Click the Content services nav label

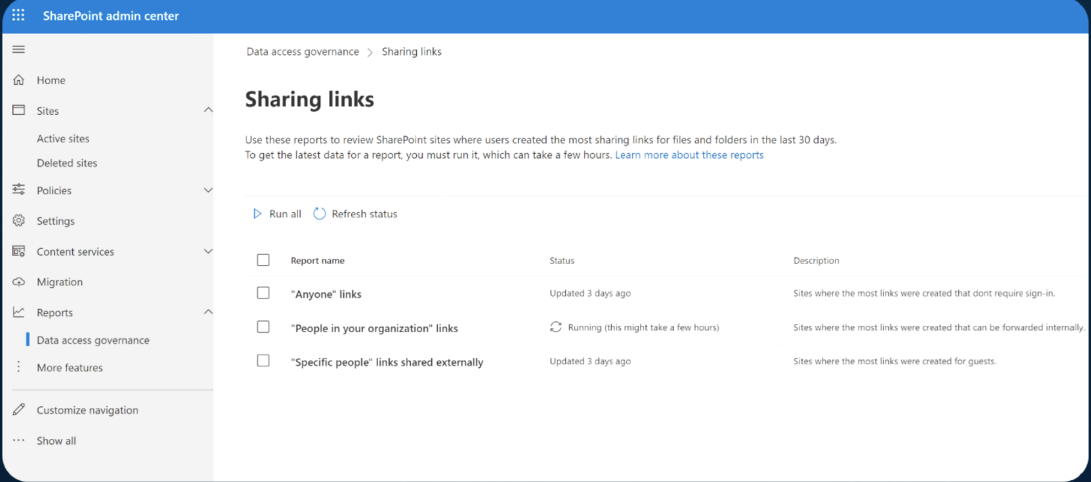pyautogui.click(x=75, y=252)
